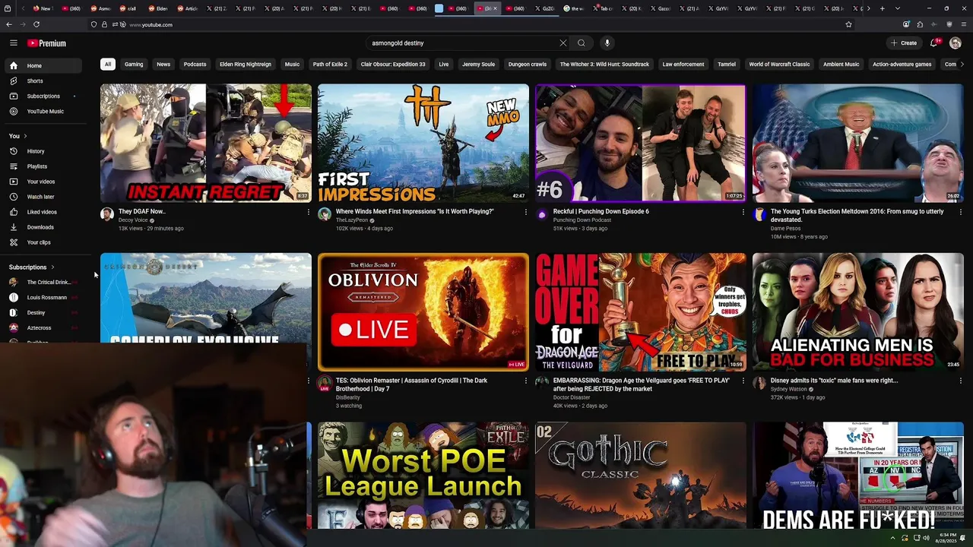Click the YouTube Premium logo
Screen dimensions: 973x547
46,43
